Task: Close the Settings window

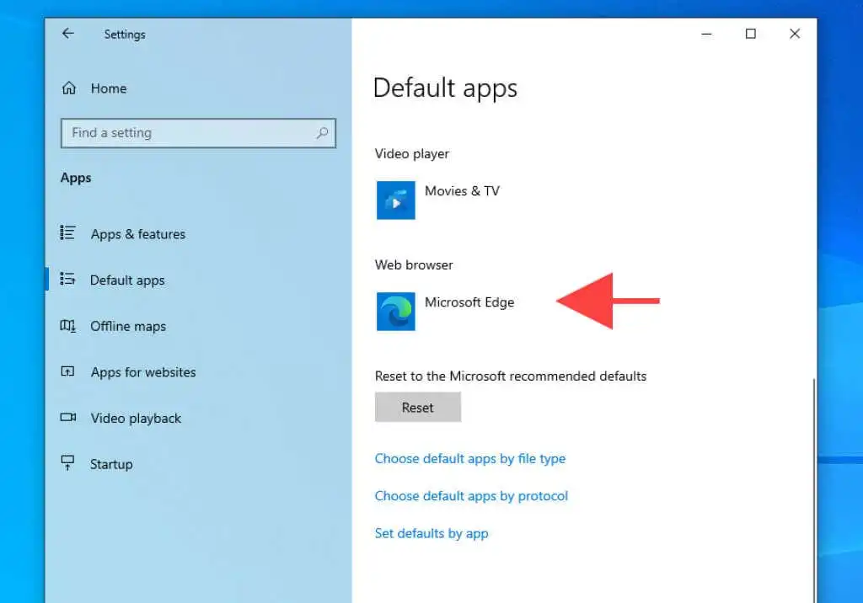Action: (x=795, y=35)
